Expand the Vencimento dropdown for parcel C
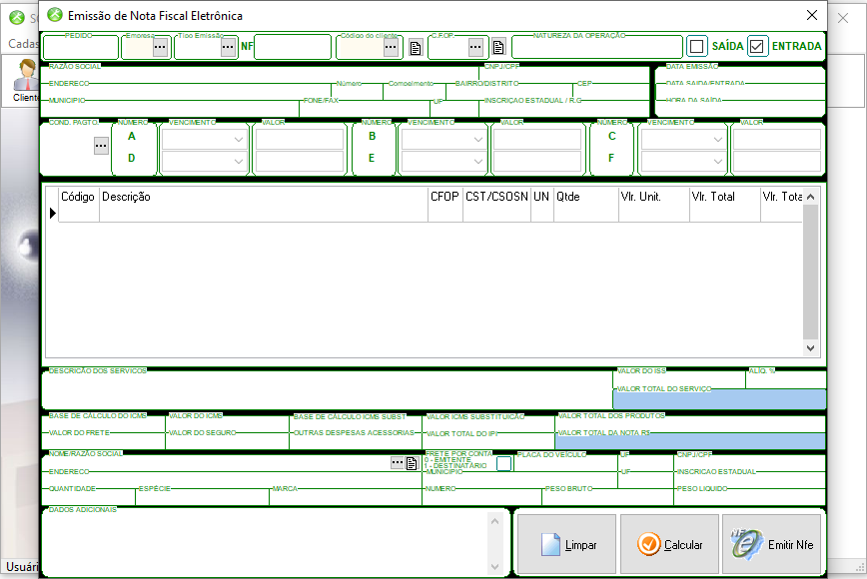 [718, 139]
